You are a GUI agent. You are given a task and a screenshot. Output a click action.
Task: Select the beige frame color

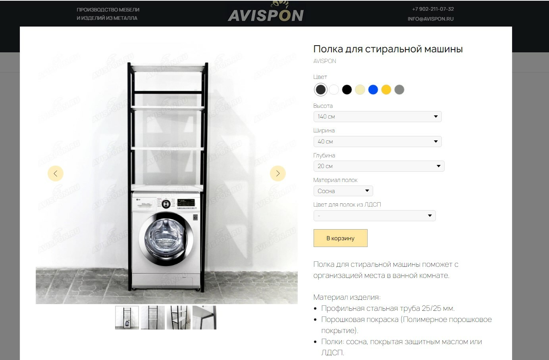click(360, 90)
